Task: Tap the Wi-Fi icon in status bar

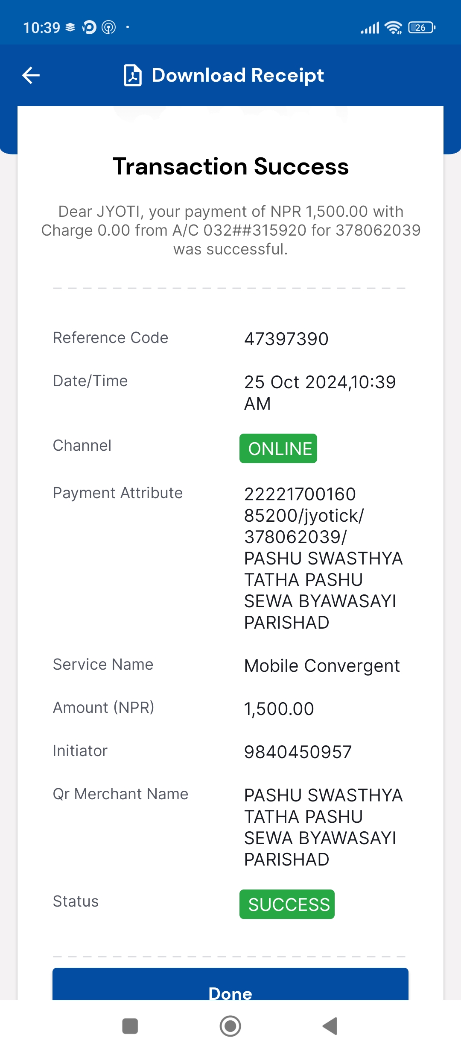Action: tap(393, 27)
